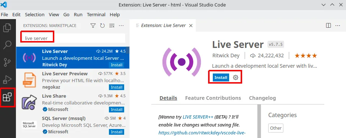Select Live Share in results list
Screen dimensions: 346x138
(x=73, y=102)
